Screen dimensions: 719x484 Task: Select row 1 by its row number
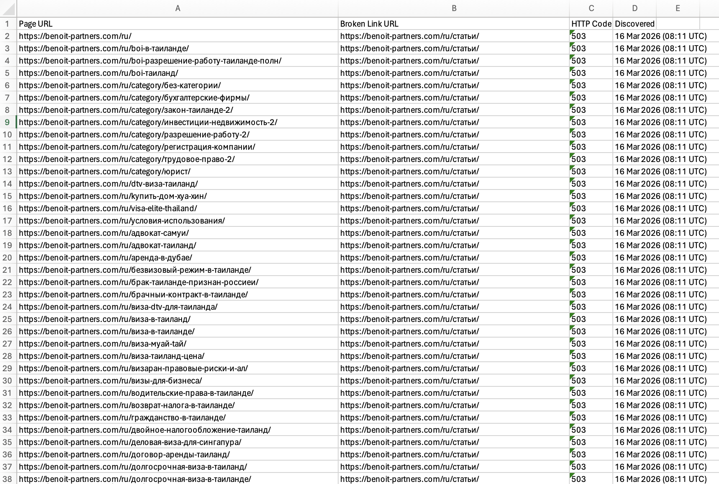pos(8,24)
